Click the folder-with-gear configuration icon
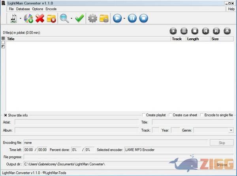The width and height of the screenshot is (237, 176). tap(104, 19)
